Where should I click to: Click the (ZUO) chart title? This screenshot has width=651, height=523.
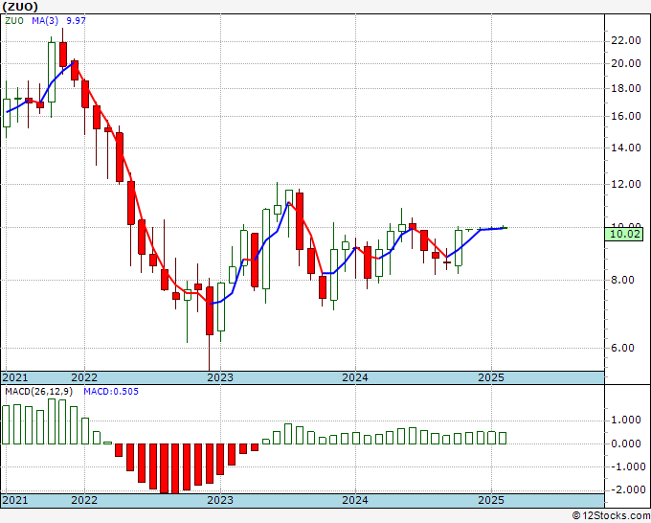pos(20,7)
